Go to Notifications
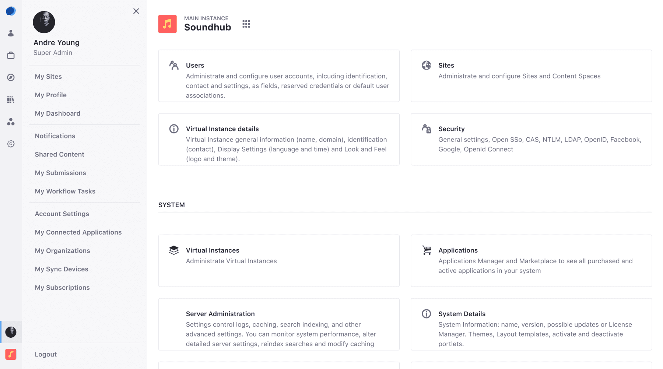Viewport: 663px width, 369px height. coord(55,136)
